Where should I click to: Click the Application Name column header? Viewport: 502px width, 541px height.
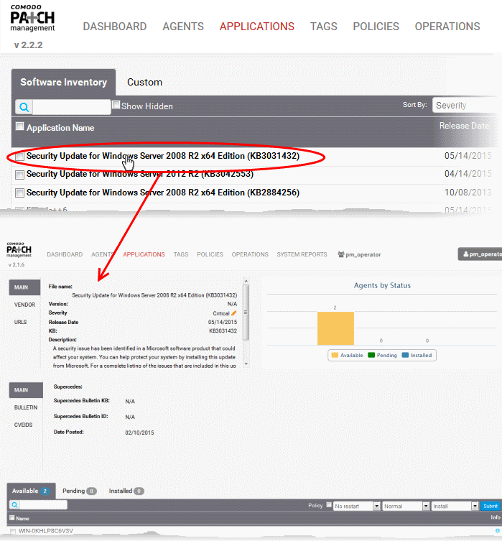(60, 128)
